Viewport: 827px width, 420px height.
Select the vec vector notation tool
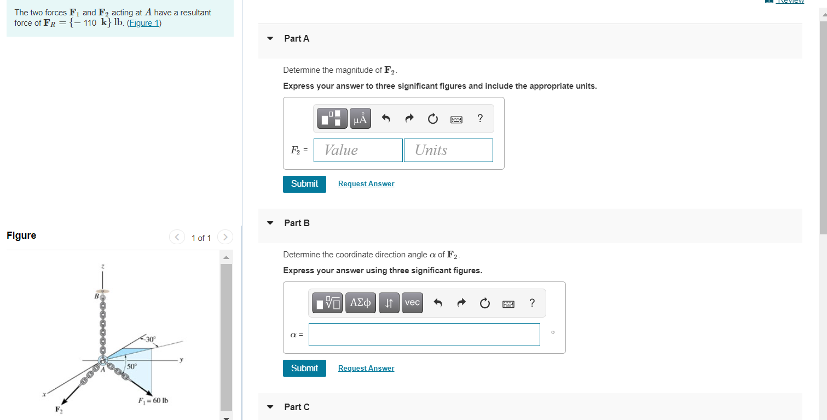[412, 302]
